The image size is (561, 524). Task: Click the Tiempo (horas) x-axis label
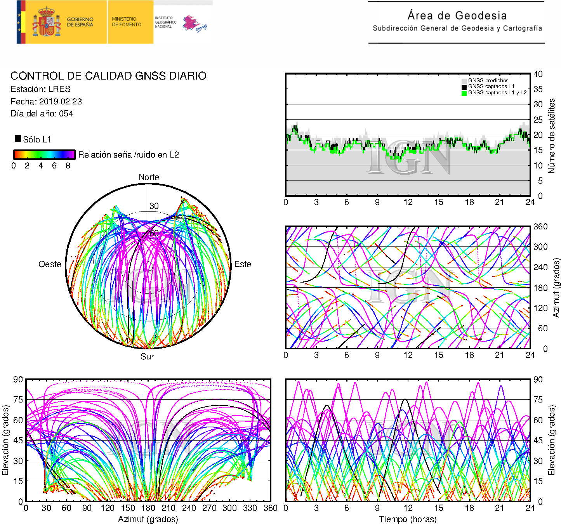pyautogui.click(x=408, y=519)
